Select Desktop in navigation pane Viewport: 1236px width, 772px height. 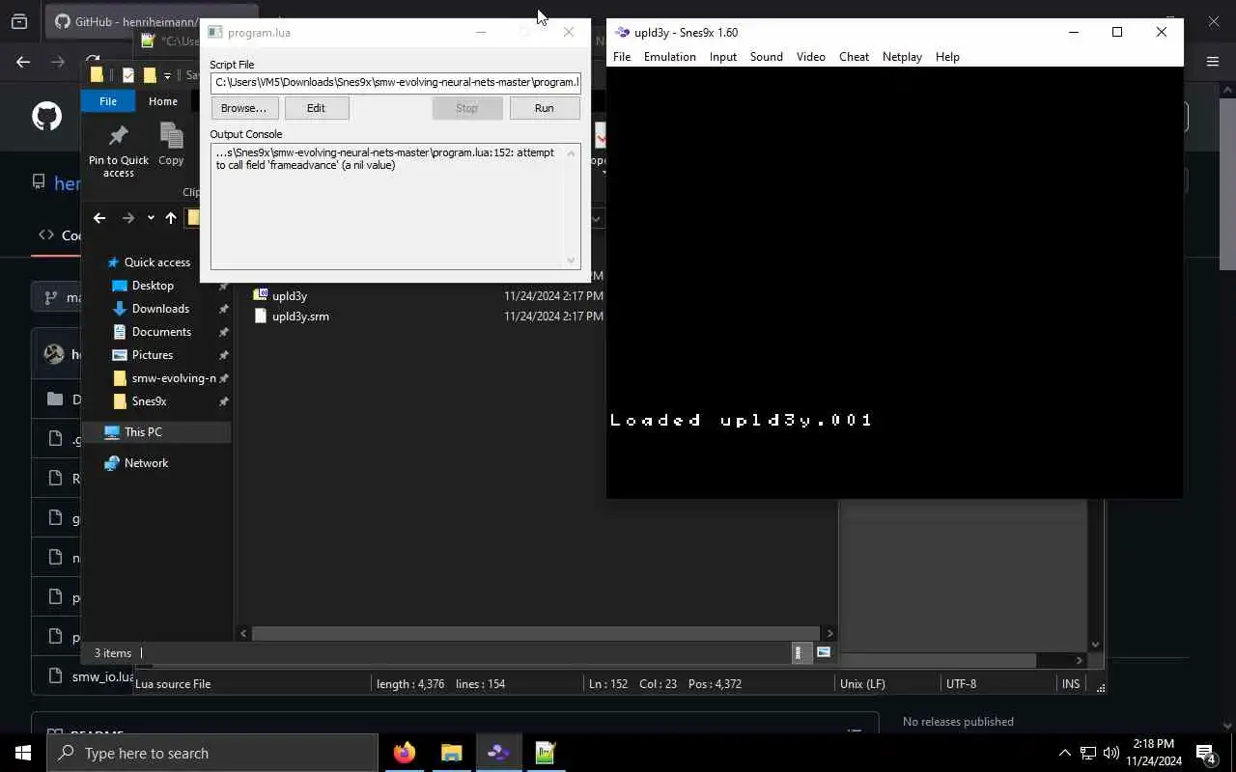(x=153, y=286)
